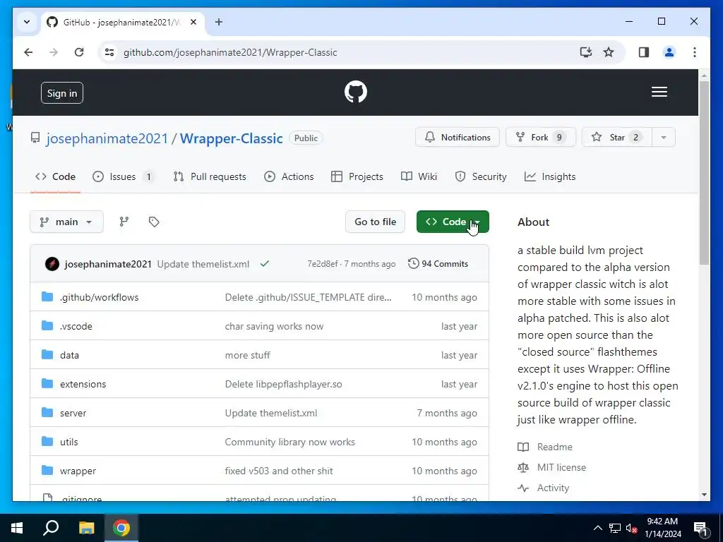Open Windows Start menu
This screenshot has height=542, width=723.
(x=17, y=528)
